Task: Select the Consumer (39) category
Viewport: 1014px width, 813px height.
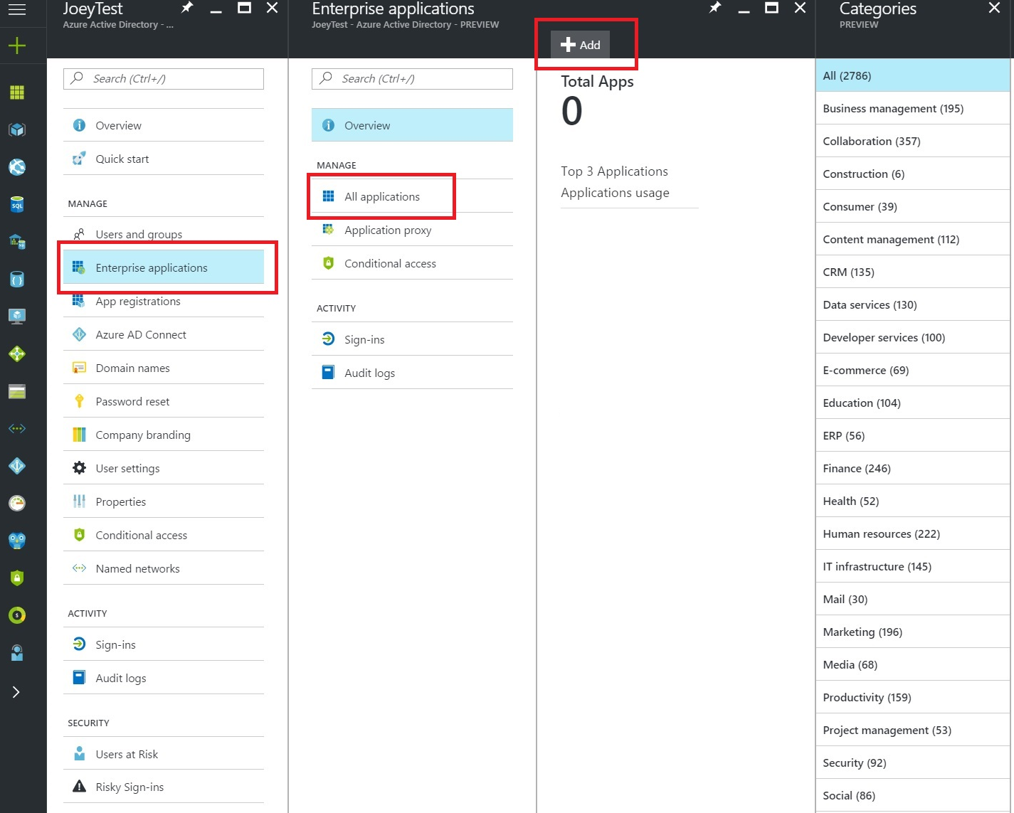Action: tap(912, 206)
